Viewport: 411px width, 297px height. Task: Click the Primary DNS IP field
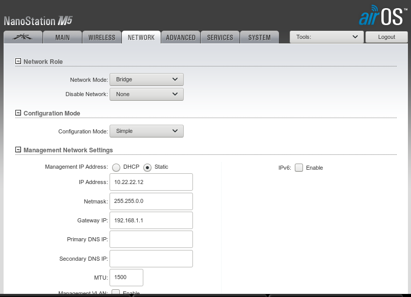tap(151, 239)
